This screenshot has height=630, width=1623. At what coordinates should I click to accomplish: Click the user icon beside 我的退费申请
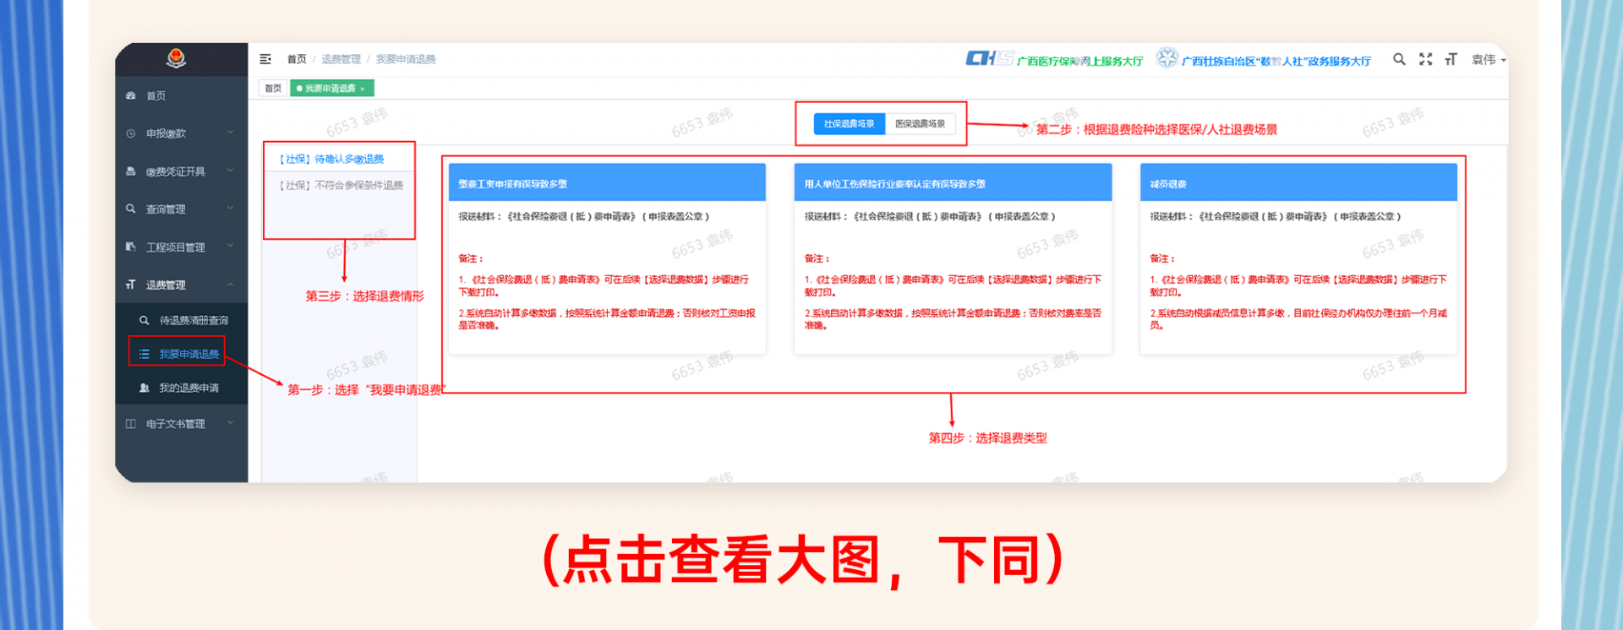(x=145, y=388)
